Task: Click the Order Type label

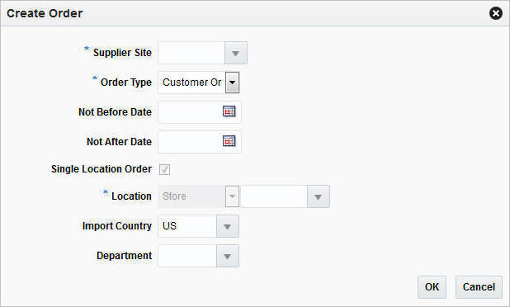Action: (x=126, y=83)
